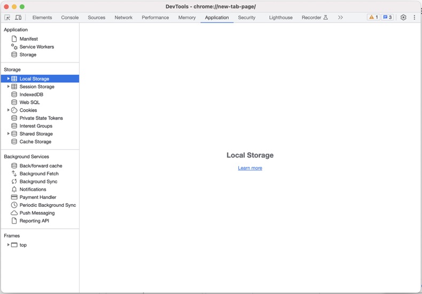Switch to the Console tab
Viewport: 422px width, 294px height.
coord(69,18)
